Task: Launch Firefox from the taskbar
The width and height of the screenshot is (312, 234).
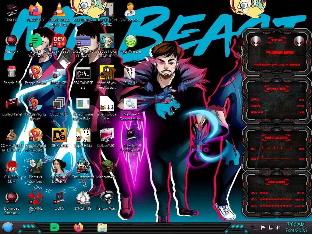Action: (x=79, y=227)
